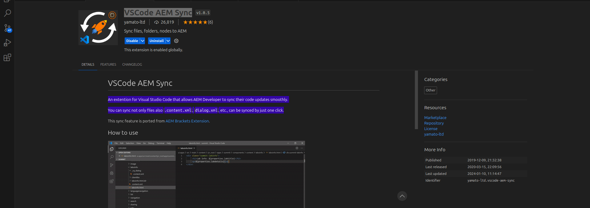Click the VSCode AEM Sync header title
Viewport: 590px width, 208px height.
pos(158,13)
